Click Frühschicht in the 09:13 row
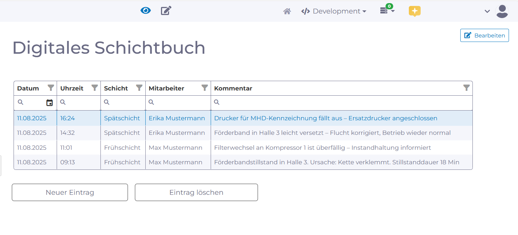The image size is (518, 235). pos(122,162)
